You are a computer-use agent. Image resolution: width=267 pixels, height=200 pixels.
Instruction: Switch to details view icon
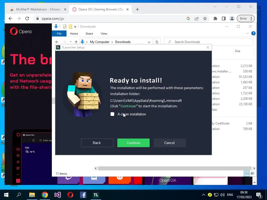click(x=247, y=173)
